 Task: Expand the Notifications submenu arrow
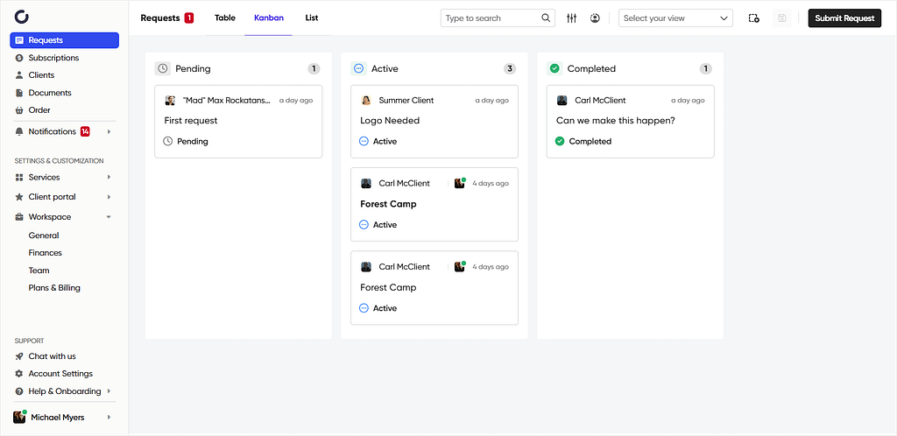point(109,131)
